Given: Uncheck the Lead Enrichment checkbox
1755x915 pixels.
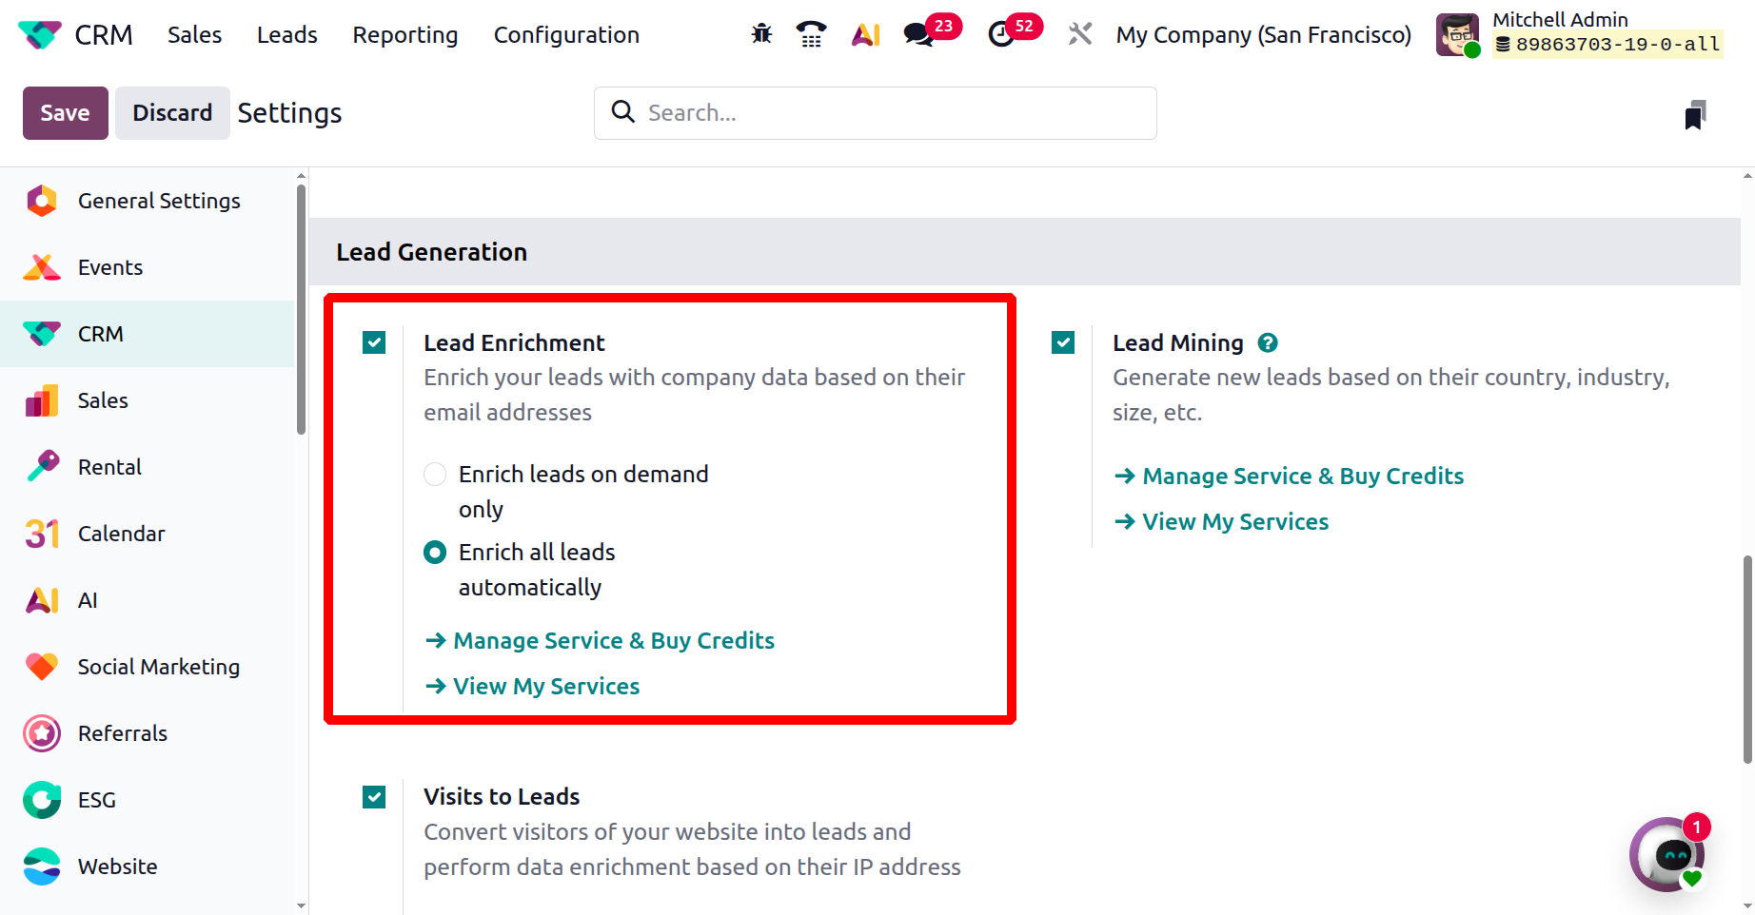Looking at the screenshot, I should tap(374, 342).
